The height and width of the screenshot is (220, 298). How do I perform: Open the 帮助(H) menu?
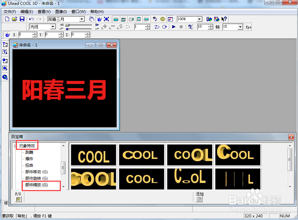pos(97,12)
